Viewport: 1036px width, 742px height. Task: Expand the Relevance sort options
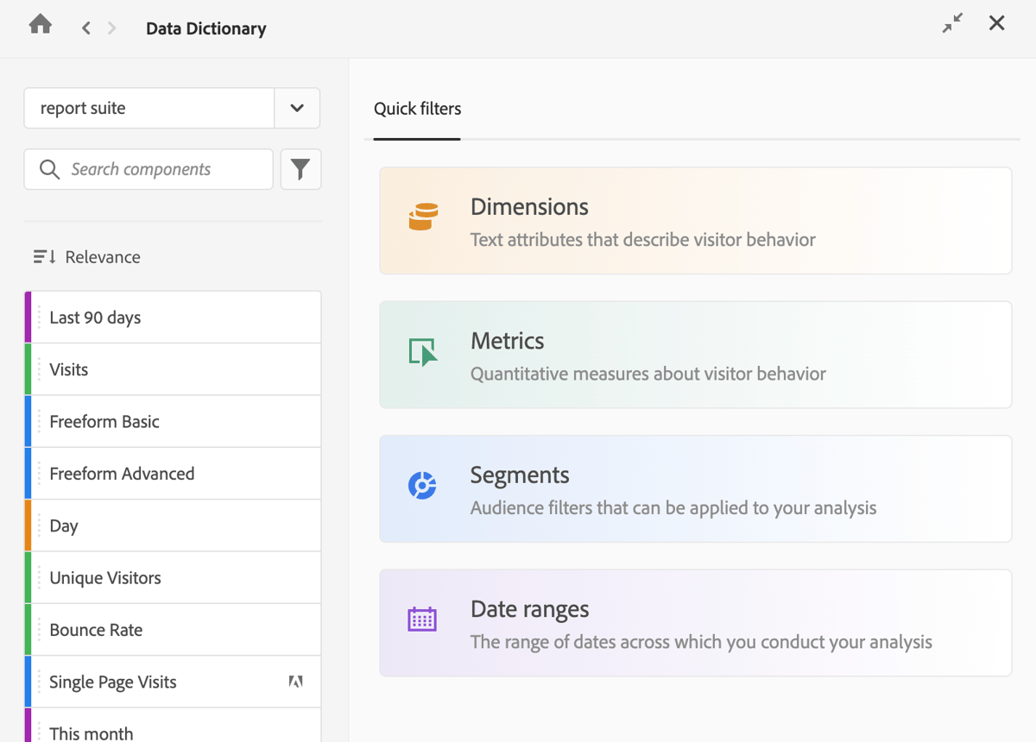click(x=85, y=256)
